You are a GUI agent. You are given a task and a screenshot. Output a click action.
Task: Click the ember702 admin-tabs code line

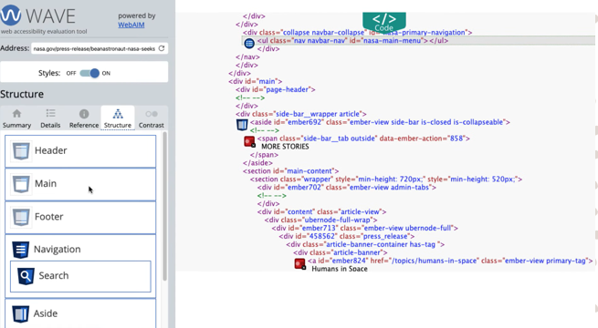(x=346, y=188)
